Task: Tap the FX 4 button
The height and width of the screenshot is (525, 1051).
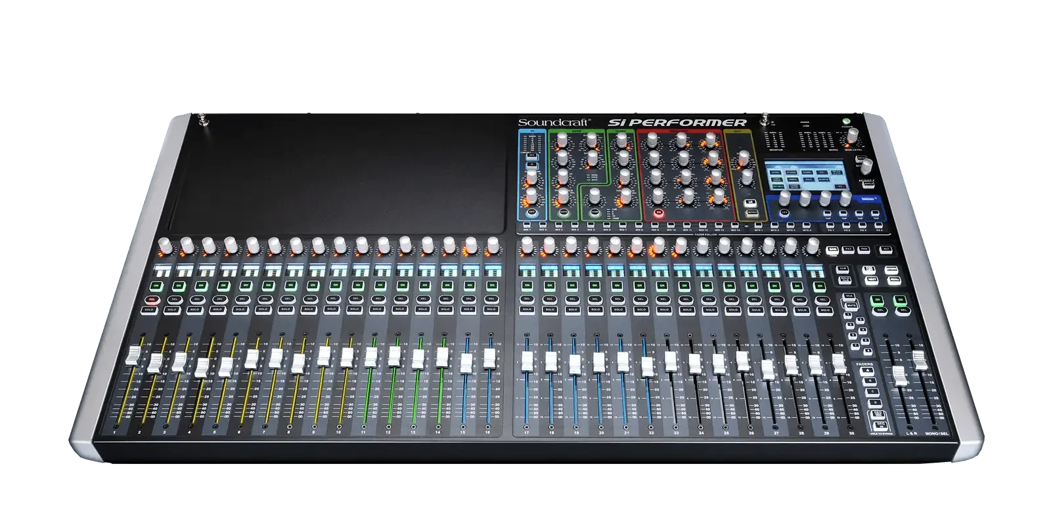Action: [878, 225]
